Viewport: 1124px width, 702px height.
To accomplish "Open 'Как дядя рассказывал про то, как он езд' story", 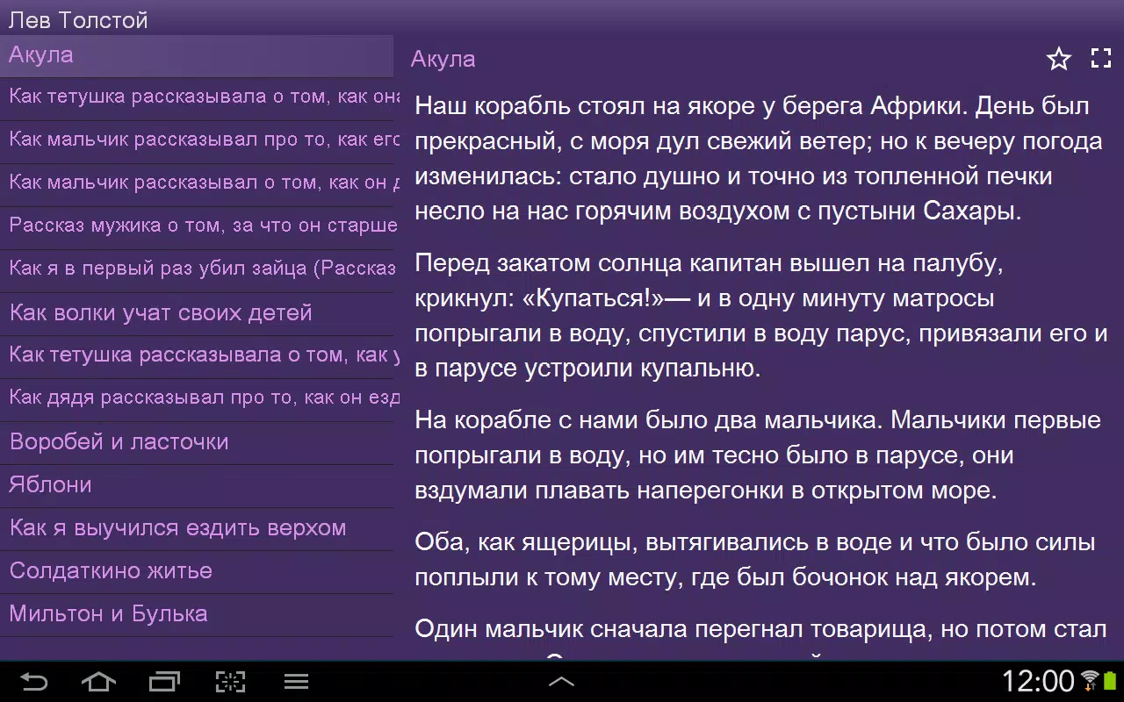I will pos(197,399).
